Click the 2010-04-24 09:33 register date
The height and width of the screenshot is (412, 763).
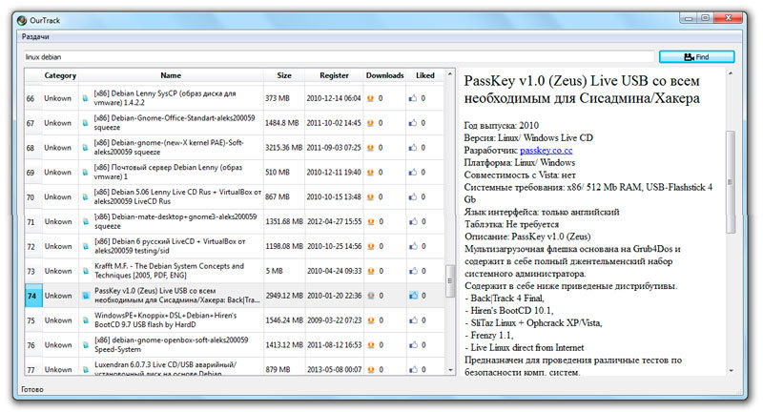(x=335, y=271)
